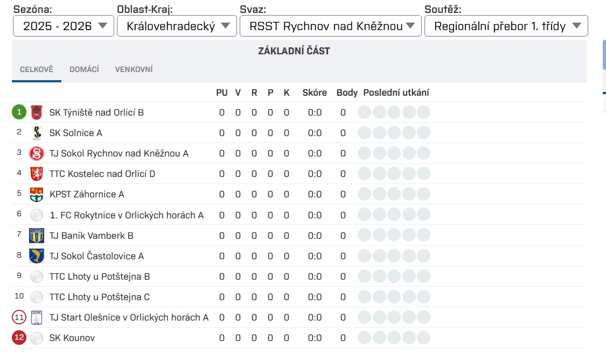The image size is (606, 362).
Task: Click the green rank 1 position badge
Action: [19, 112]
